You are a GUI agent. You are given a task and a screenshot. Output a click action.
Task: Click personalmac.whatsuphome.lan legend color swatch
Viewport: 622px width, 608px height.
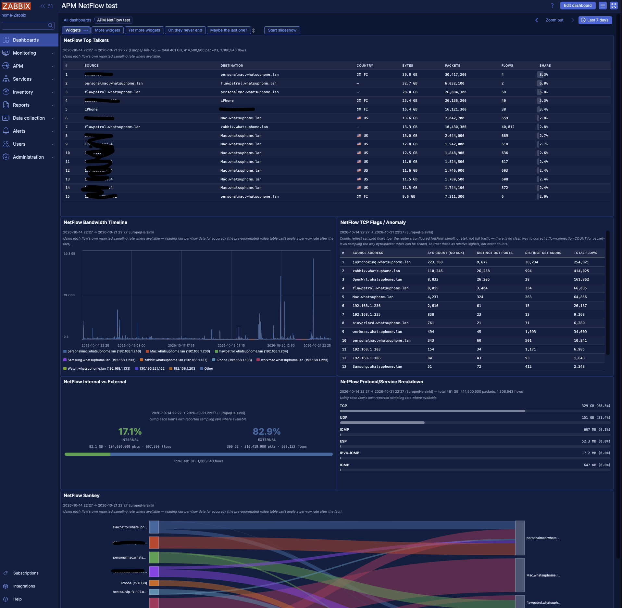pyautogui.click(x=65, y=351)
